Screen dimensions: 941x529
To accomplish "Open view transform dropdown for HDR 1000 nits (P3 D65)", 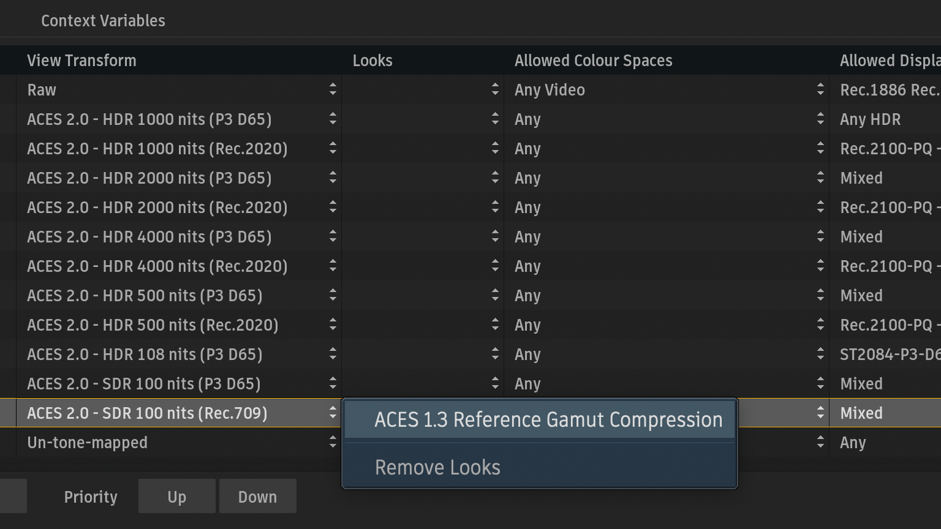I will click(333, 119).
